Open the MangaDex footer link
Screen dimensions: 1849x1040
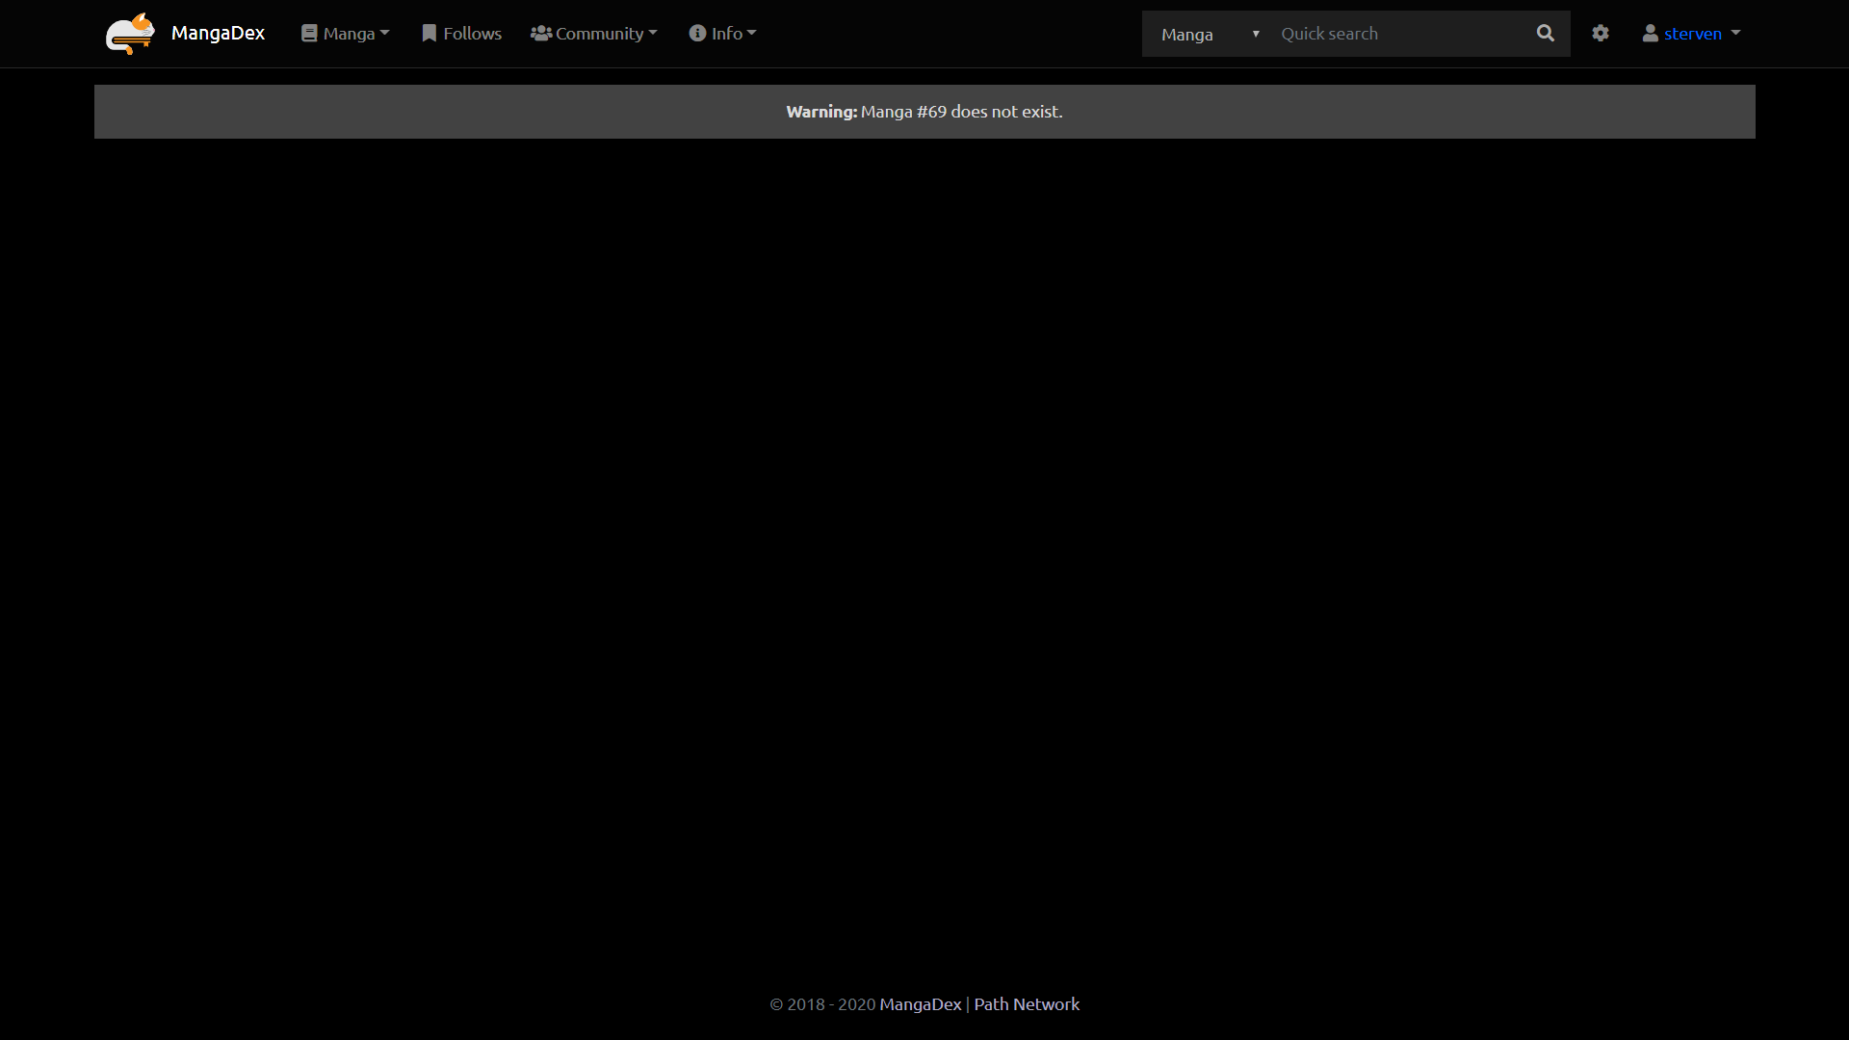pyautogui.click(x=920, y=1004)
